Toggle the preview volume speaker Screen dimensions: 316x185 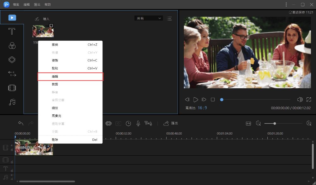pos(300,100)
